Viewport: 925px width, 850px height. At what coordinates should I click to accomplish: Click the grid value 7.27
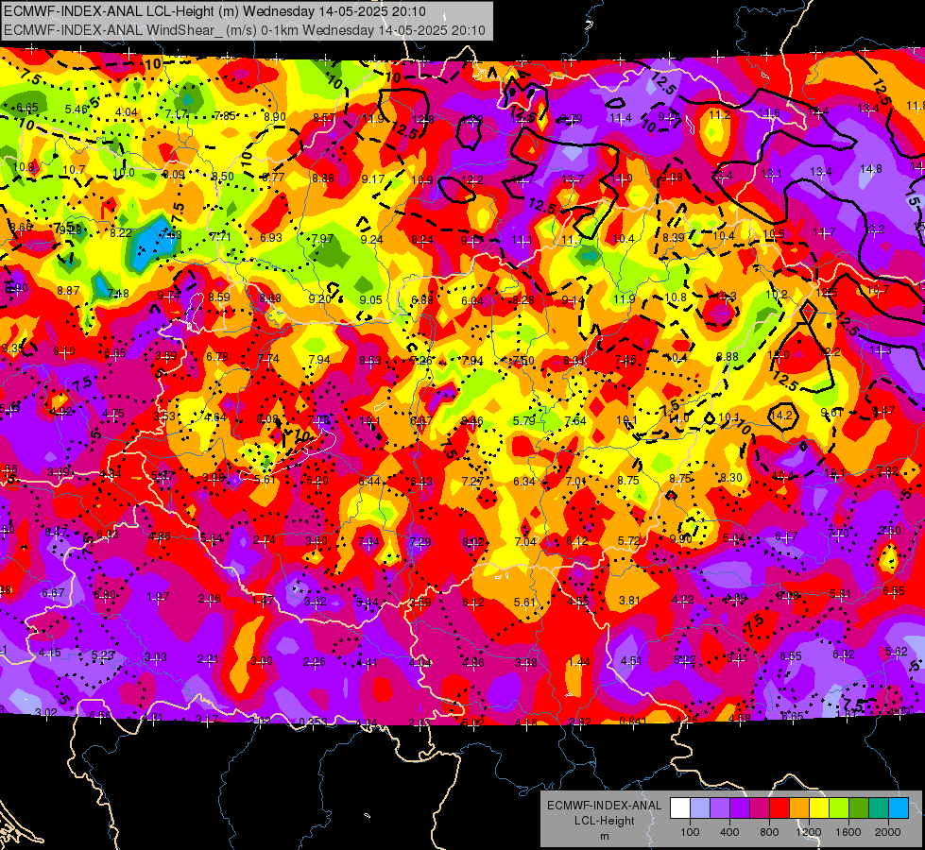tap(472, 482)
